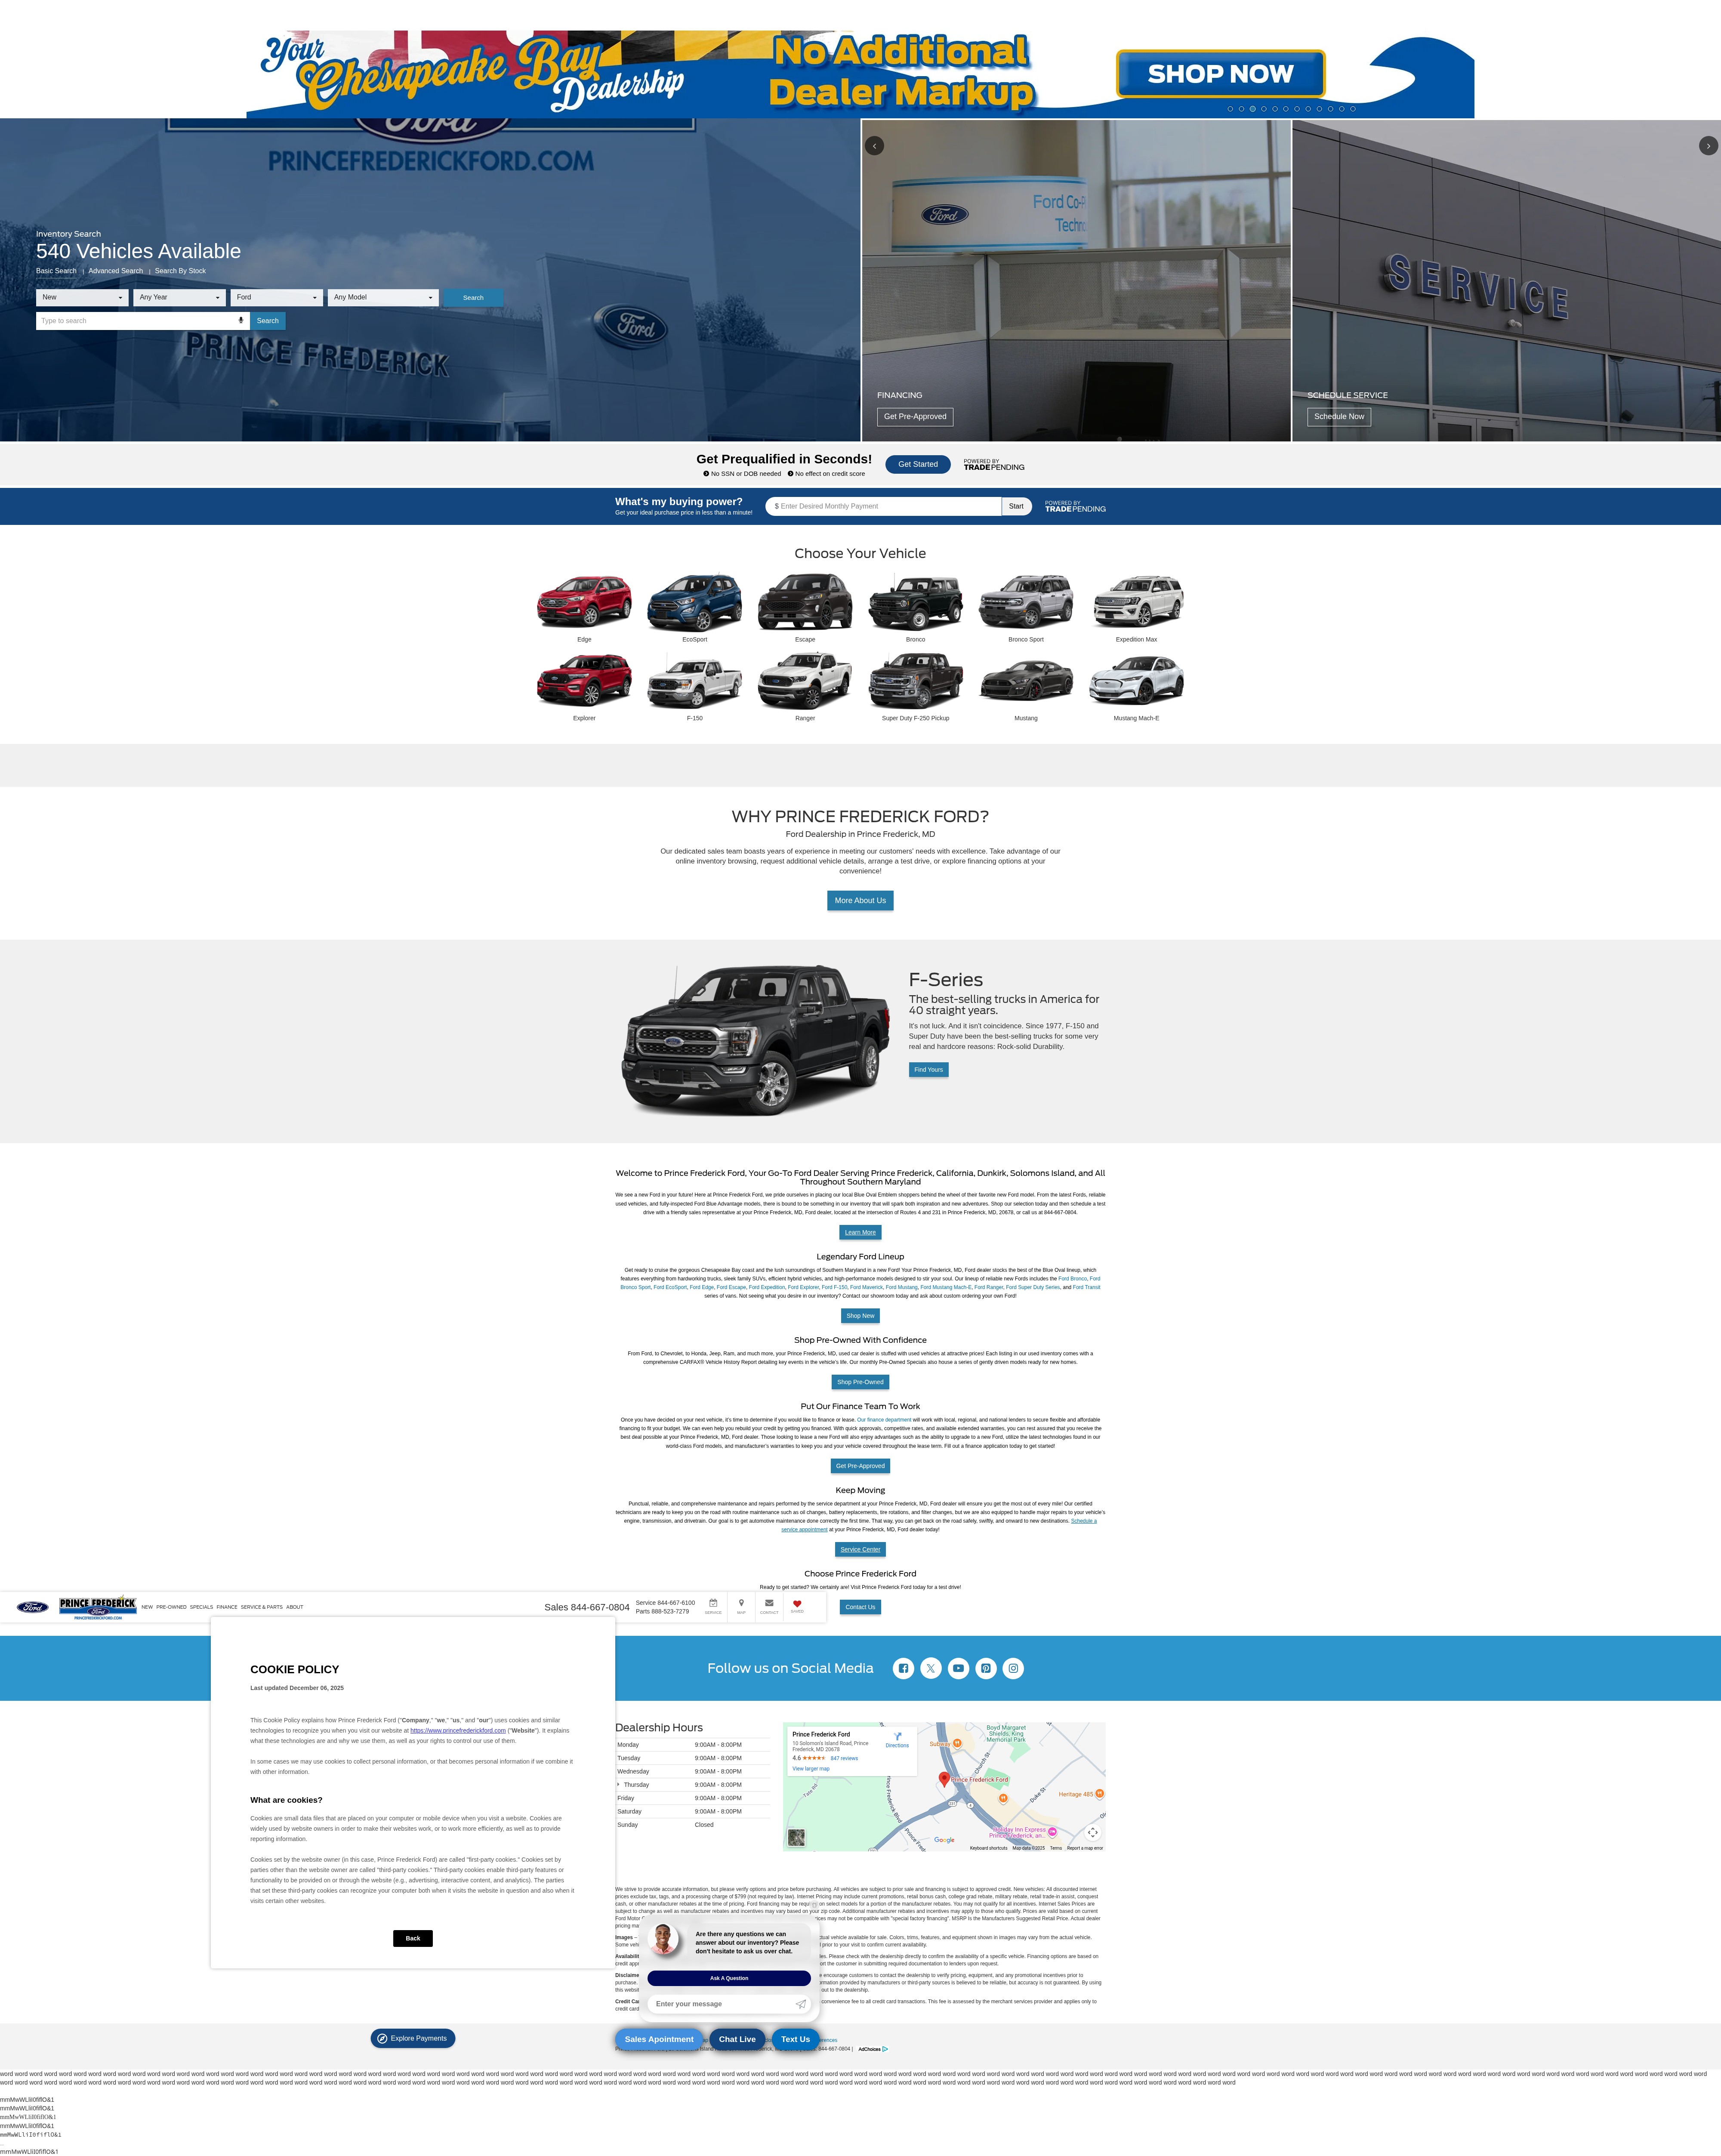Open the princefrederickford.com link in the Cookie Policy
This screenshot has width=1721, height=2156.
[458, 1730]
